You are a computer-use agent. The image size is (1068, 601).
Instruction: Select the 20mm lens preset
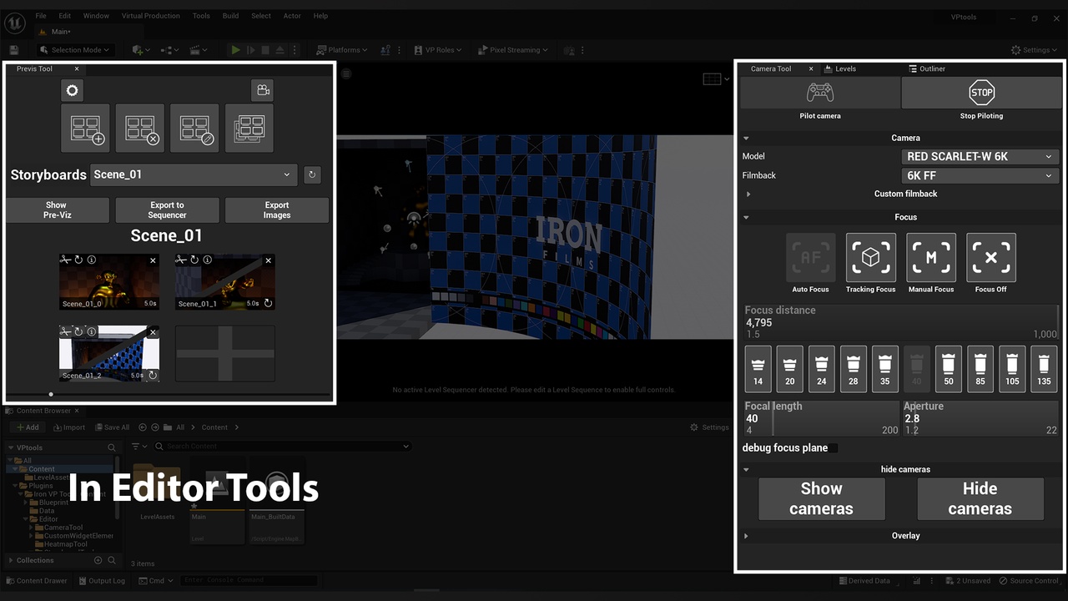[789, 369]
